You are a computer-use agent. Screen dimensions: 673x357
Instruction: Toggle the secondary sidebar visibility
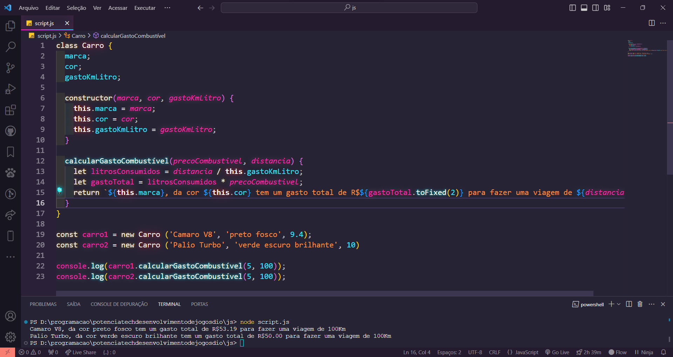[595, 7]
